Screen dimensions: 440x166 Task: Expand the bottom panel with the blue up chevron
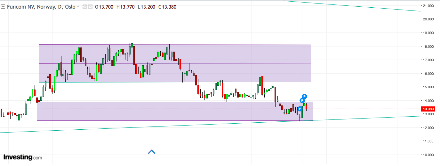(152, 152)
